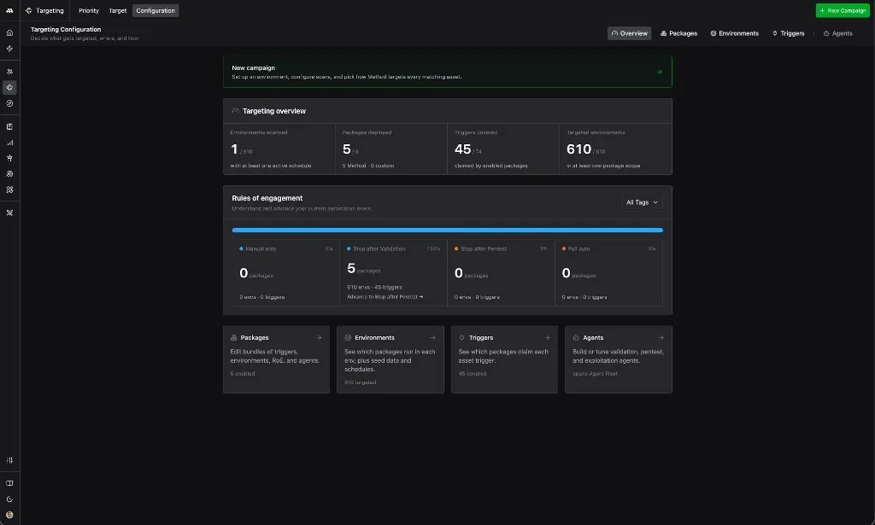
Task: Switch to the Overview section tab
Action: coord(630,33)
